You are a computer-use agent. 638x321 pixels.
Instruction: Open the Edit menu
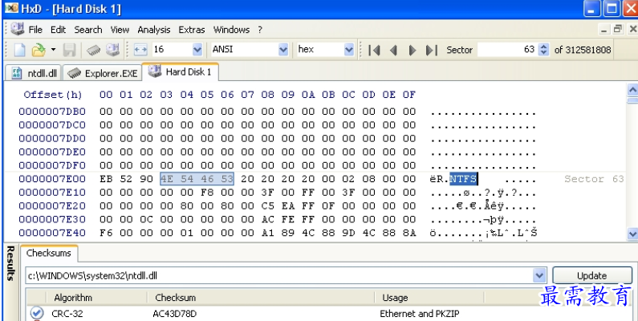(x=59, y=30)
